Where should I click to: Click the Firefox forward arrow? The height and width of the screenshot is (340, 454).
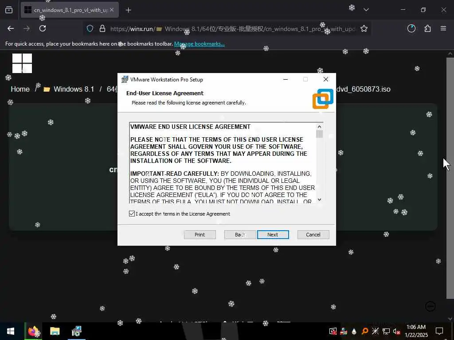coord(27,28)
